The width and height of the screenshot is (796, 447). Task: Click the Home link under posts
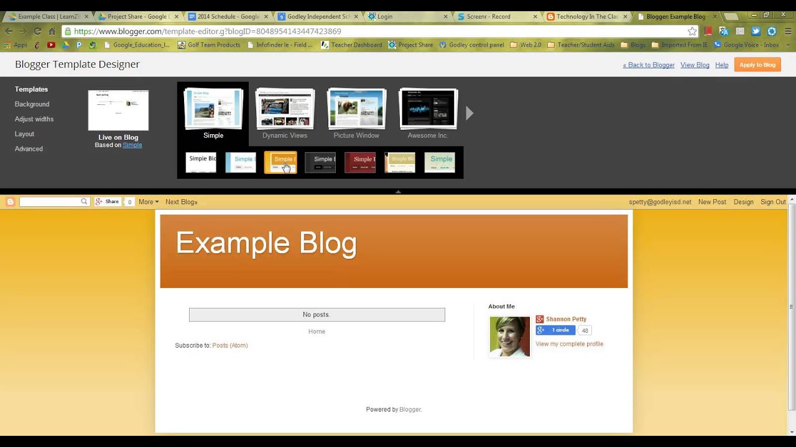click(317, 332)
